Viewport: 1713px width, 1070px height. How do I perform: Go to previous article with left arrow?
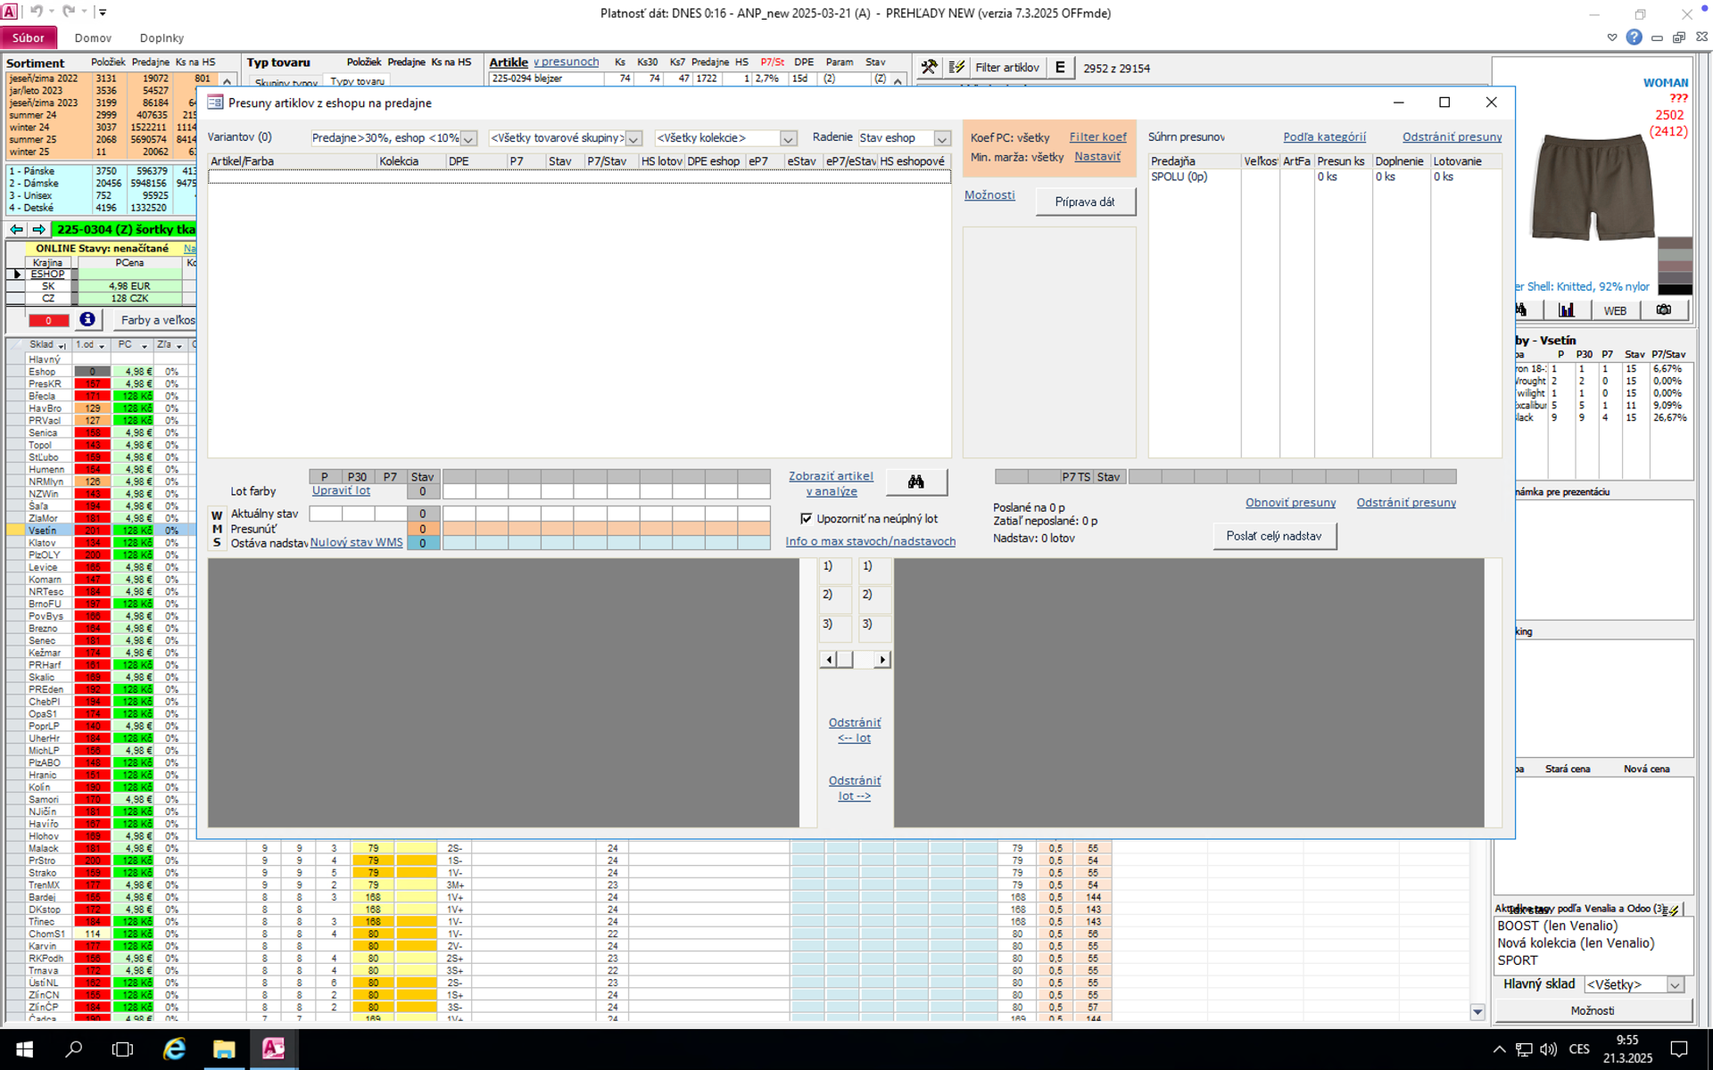17,229
